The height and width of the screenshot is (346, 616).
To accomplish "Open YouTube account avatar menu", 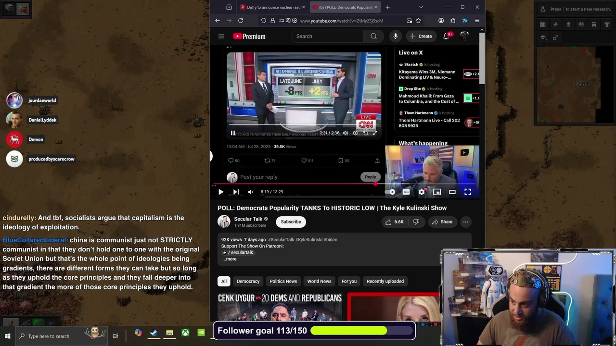I will 464,36.
